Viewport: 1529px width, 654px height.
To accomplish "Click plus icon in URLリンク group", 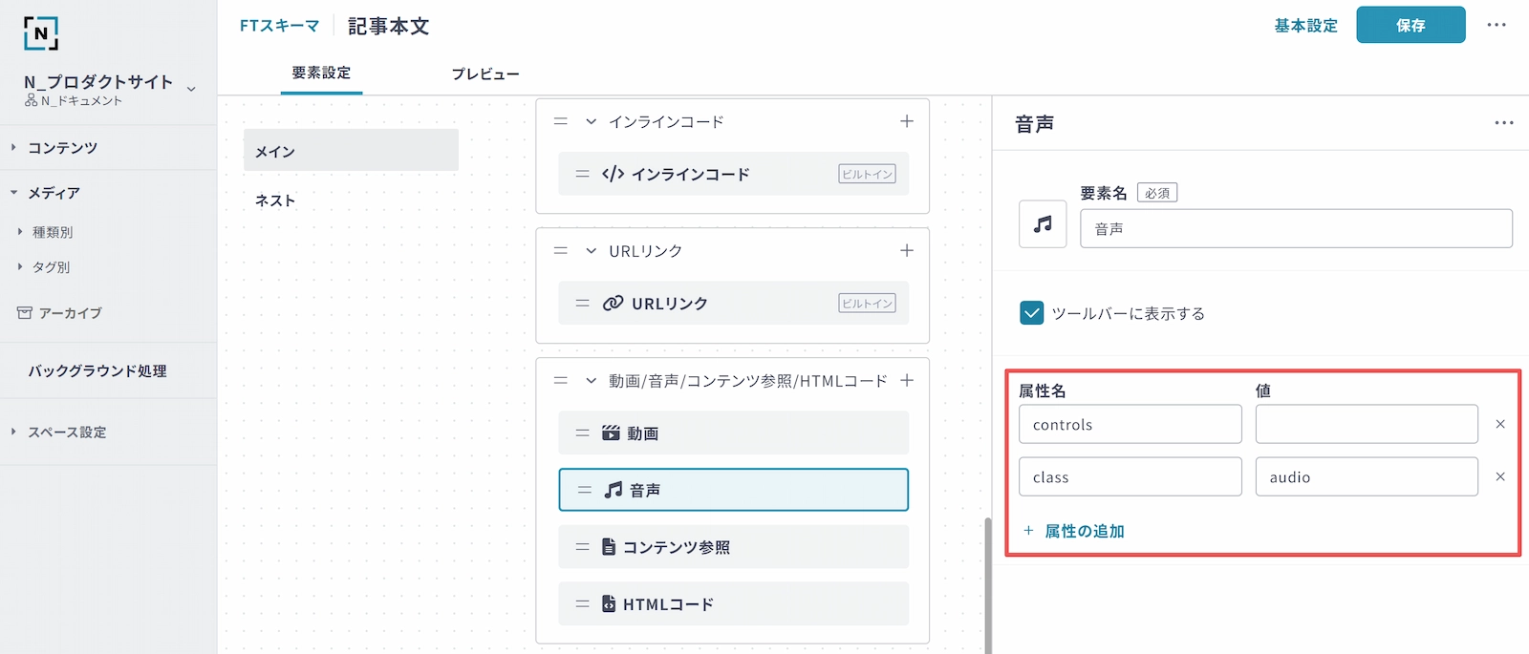I will pos(906,251).
